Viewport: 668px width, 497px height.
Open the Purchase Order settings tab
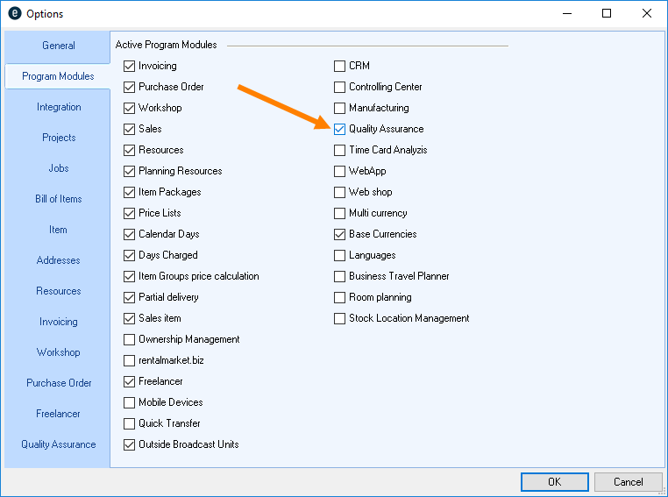pyautogui.click(x=59, y=383)
